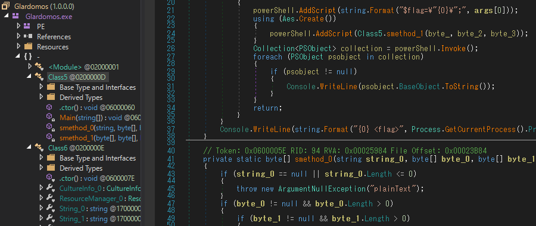The image size is (536, 226).
Task: Expand Base Type and Interfaces under Class6
Action: [41, 158]
